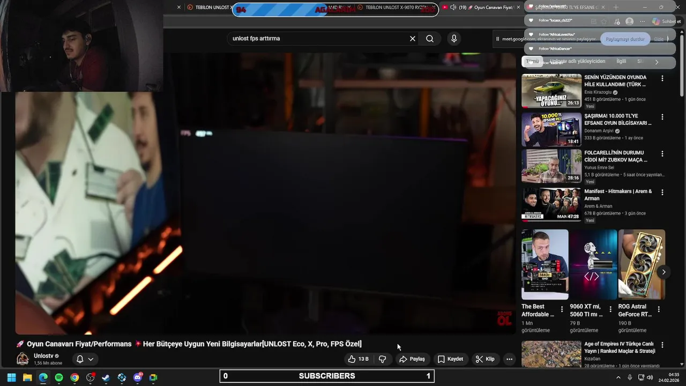Hide the sharing bar with Gizle
The width and height of the screenshot is (686, 386).
(x=659, y=39)
